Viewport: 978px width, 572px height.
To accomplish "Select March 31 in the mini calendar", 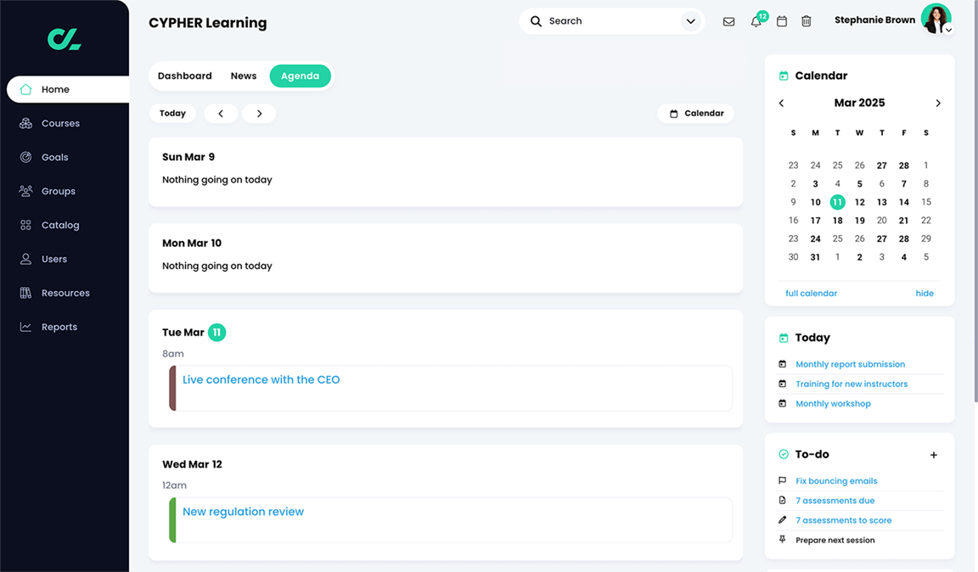I will coord(815,257).
